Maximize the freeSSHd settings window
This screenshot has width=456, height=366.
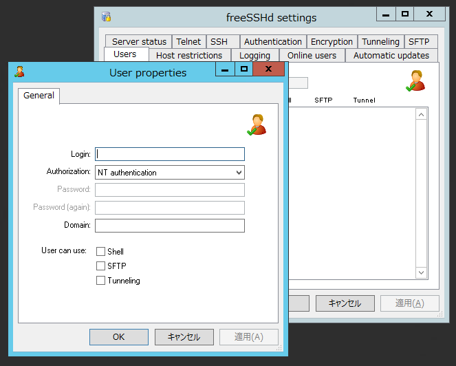pos(405,14)
